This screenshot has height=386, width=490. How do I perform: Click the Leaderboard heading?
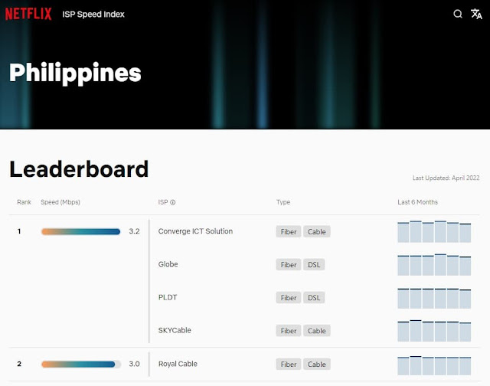coord(79,169)
